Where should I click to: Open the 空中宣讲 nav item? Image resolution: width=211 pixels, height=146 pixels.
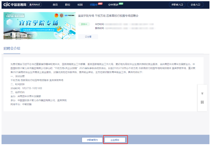[x=113, y=5]
